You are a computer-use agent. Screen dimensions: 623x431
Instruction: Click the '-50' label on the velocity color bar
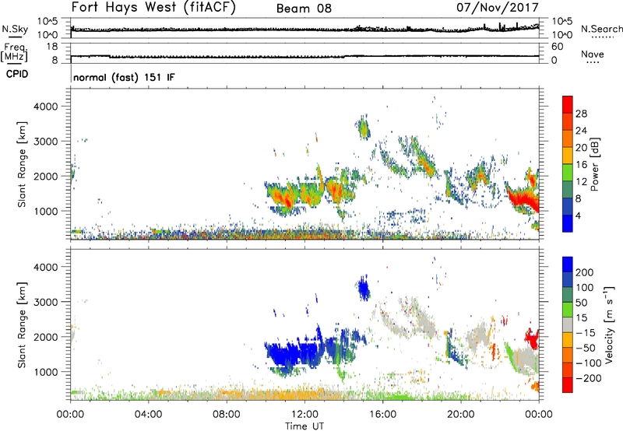[586, 348]
